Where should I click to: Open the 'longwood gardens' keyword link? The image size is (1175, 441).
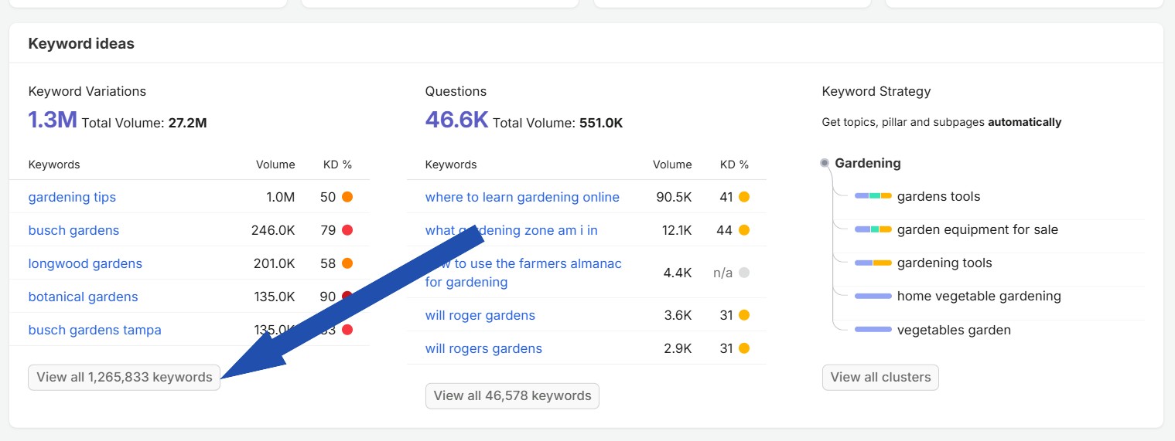pyautogui.click(x=85, y=263)
